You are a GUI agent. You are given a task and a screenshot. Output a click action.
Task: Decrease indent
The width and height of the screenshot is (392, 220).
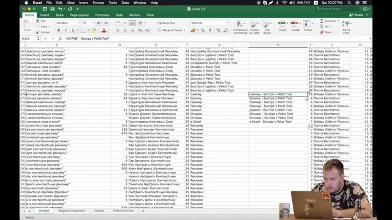(x=140, y=30)
